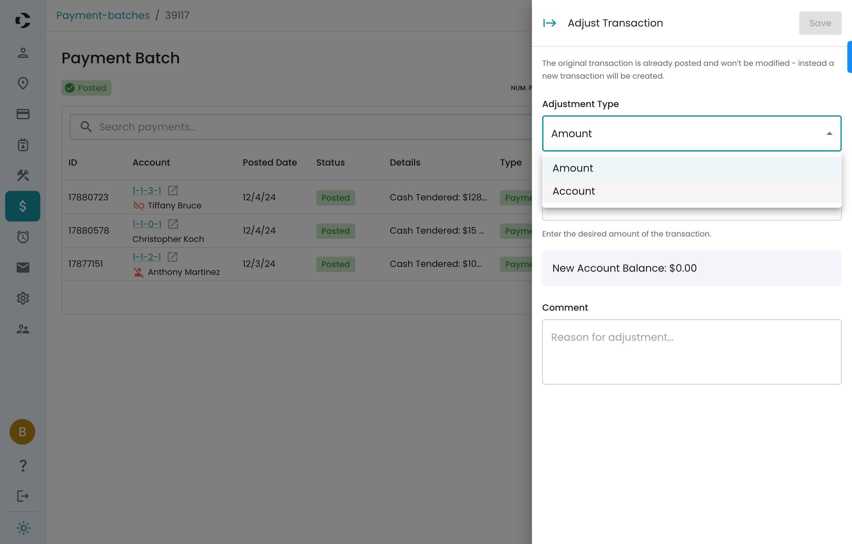This screenshot has width=852, height=544.
Task: Open the location pin sidebar icon
Action: [23, 83]
